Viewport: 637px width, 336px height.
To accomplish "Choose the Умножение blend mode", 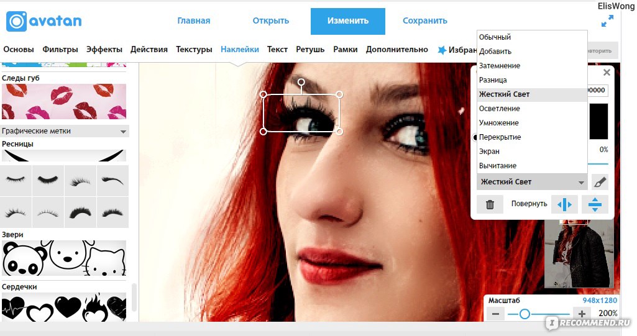I will click(x=532, y=123).
